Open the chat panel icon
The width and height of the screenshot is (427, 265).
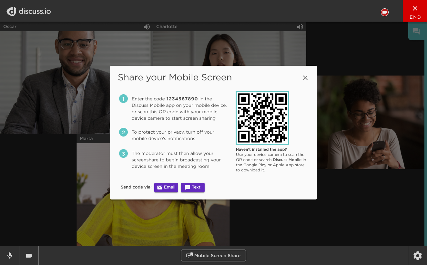(x=416, y=31)
